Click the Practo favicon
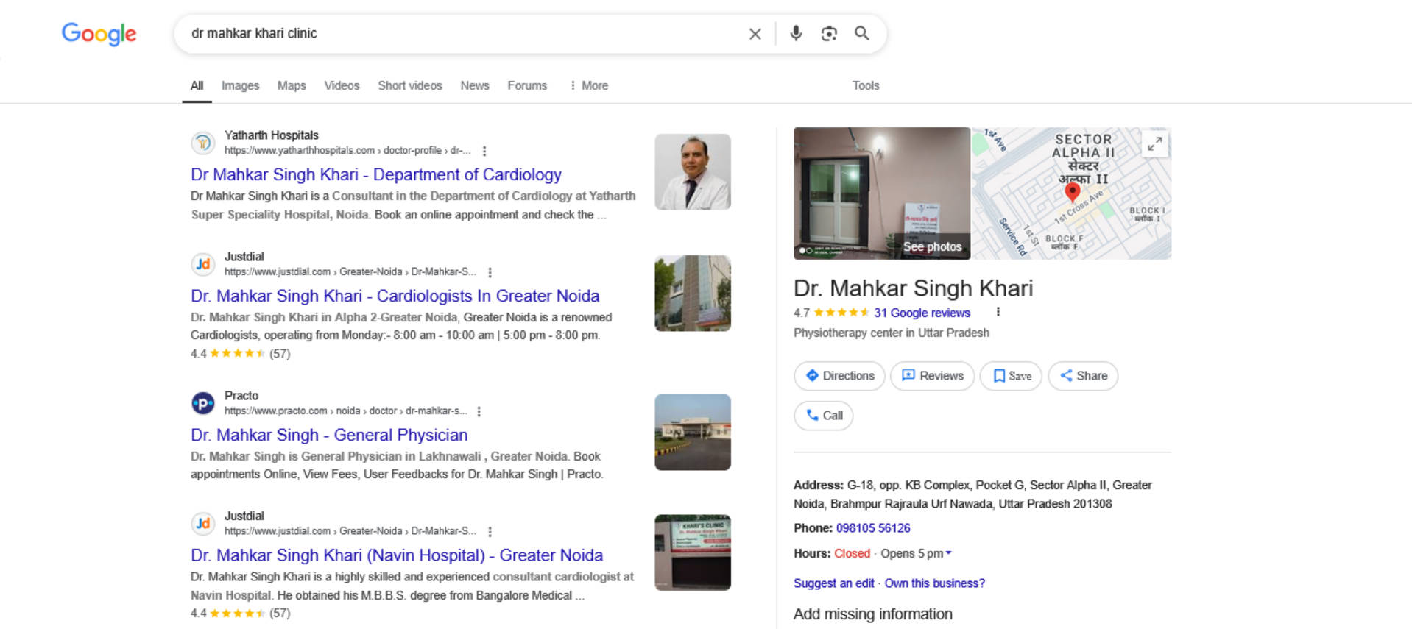The width and height of the screenshot is (1412, 629). point(203,403)
